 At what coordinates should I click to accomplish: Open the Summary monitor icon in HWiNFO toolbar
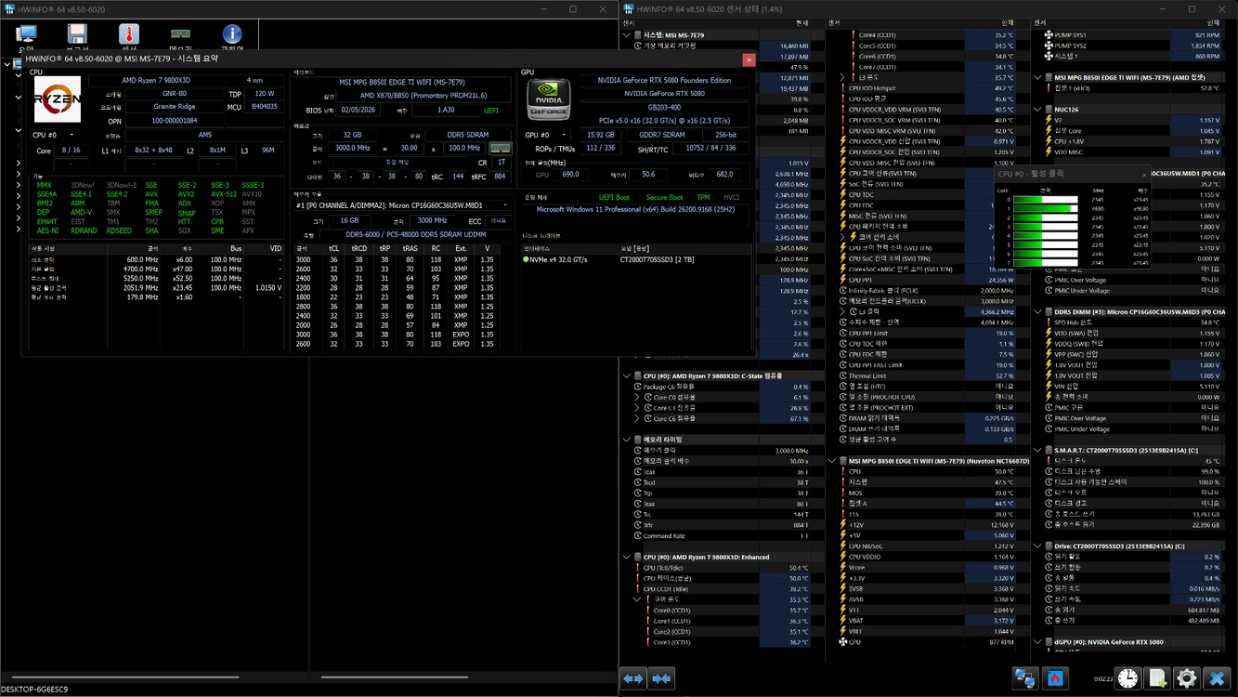pos(26,35)
